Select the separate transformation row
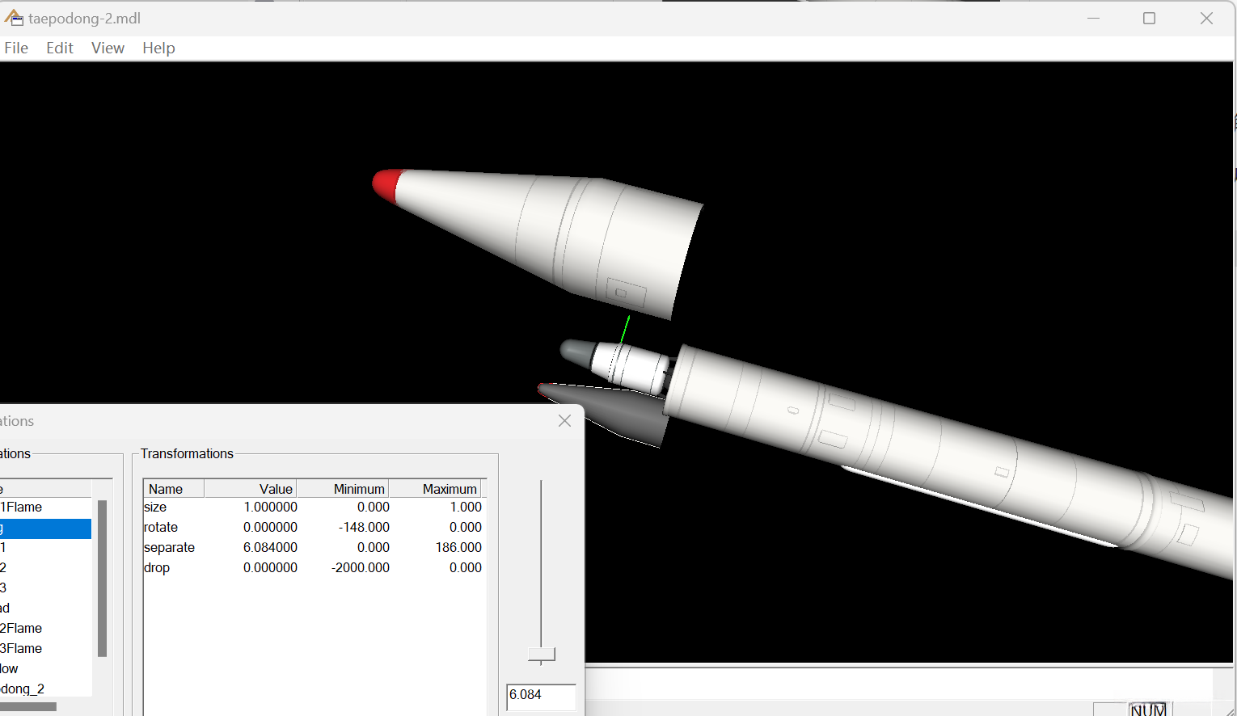Viewport: 1237px width, 716px height. [x=313, y=548]
